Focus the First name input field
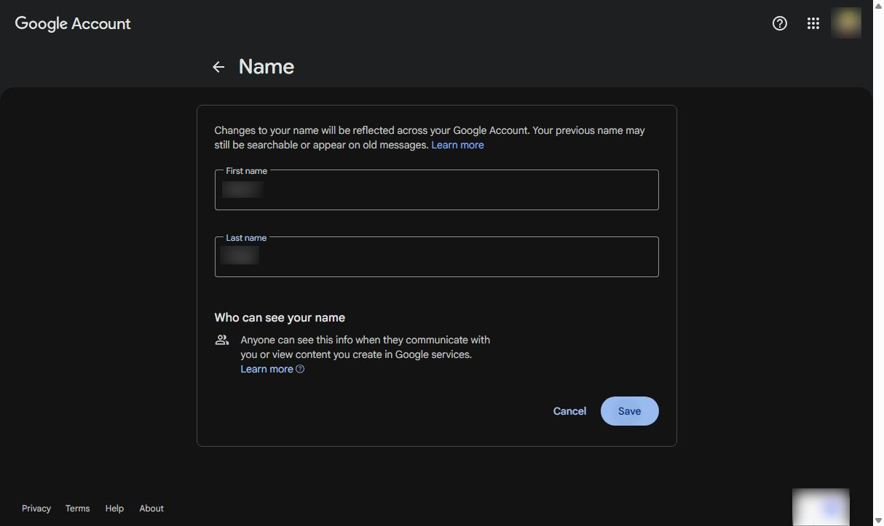Image resolution: width=884 pixels, height=526 pixels. [437, 190]
